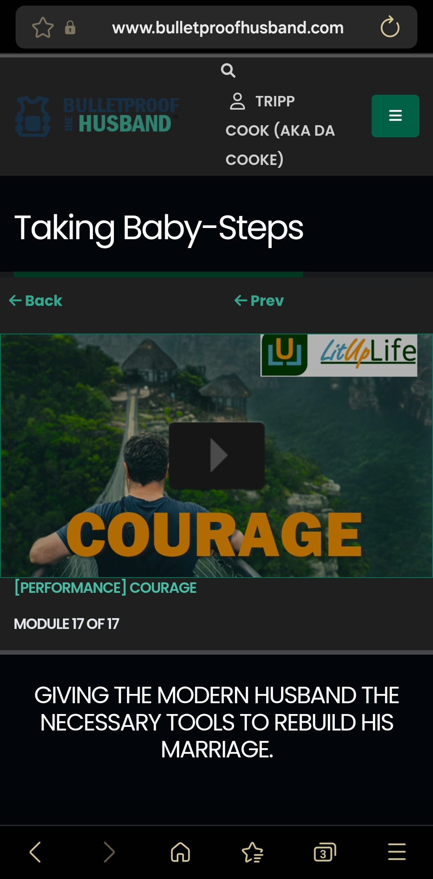Open the Prev lesson link
The height and width of the screenshot is (879, 433).
tap(259, 301)
